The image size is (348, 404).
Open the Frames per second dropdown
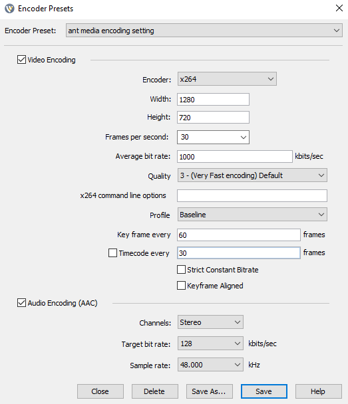point(213,137)
